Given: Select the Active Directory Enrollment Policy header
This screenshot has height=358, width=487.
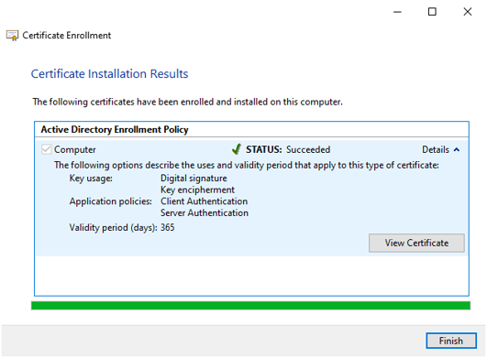Looking at the screenshot, I should point(115,130).
